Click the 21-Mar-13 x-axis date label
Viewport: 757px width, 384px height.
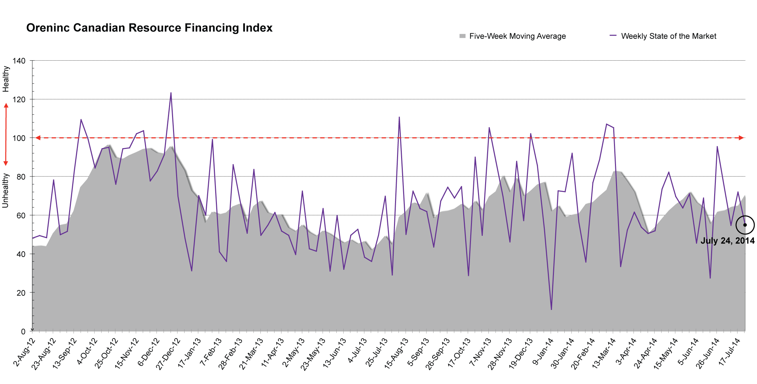251,354
